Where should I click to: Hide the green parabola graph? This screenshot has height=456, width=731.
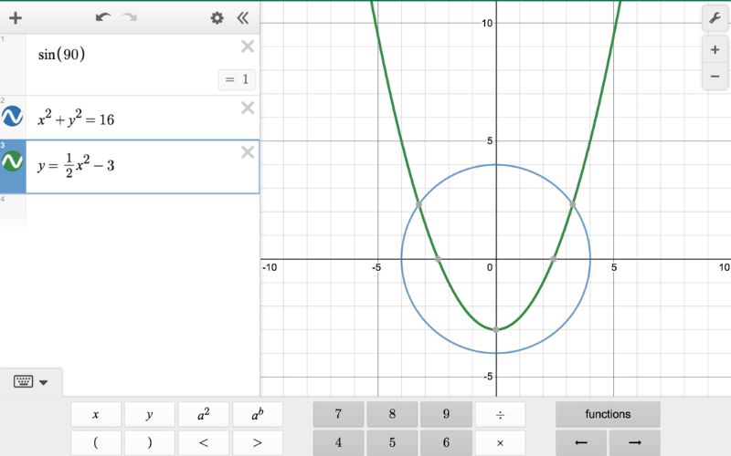(x=13, y=161)
